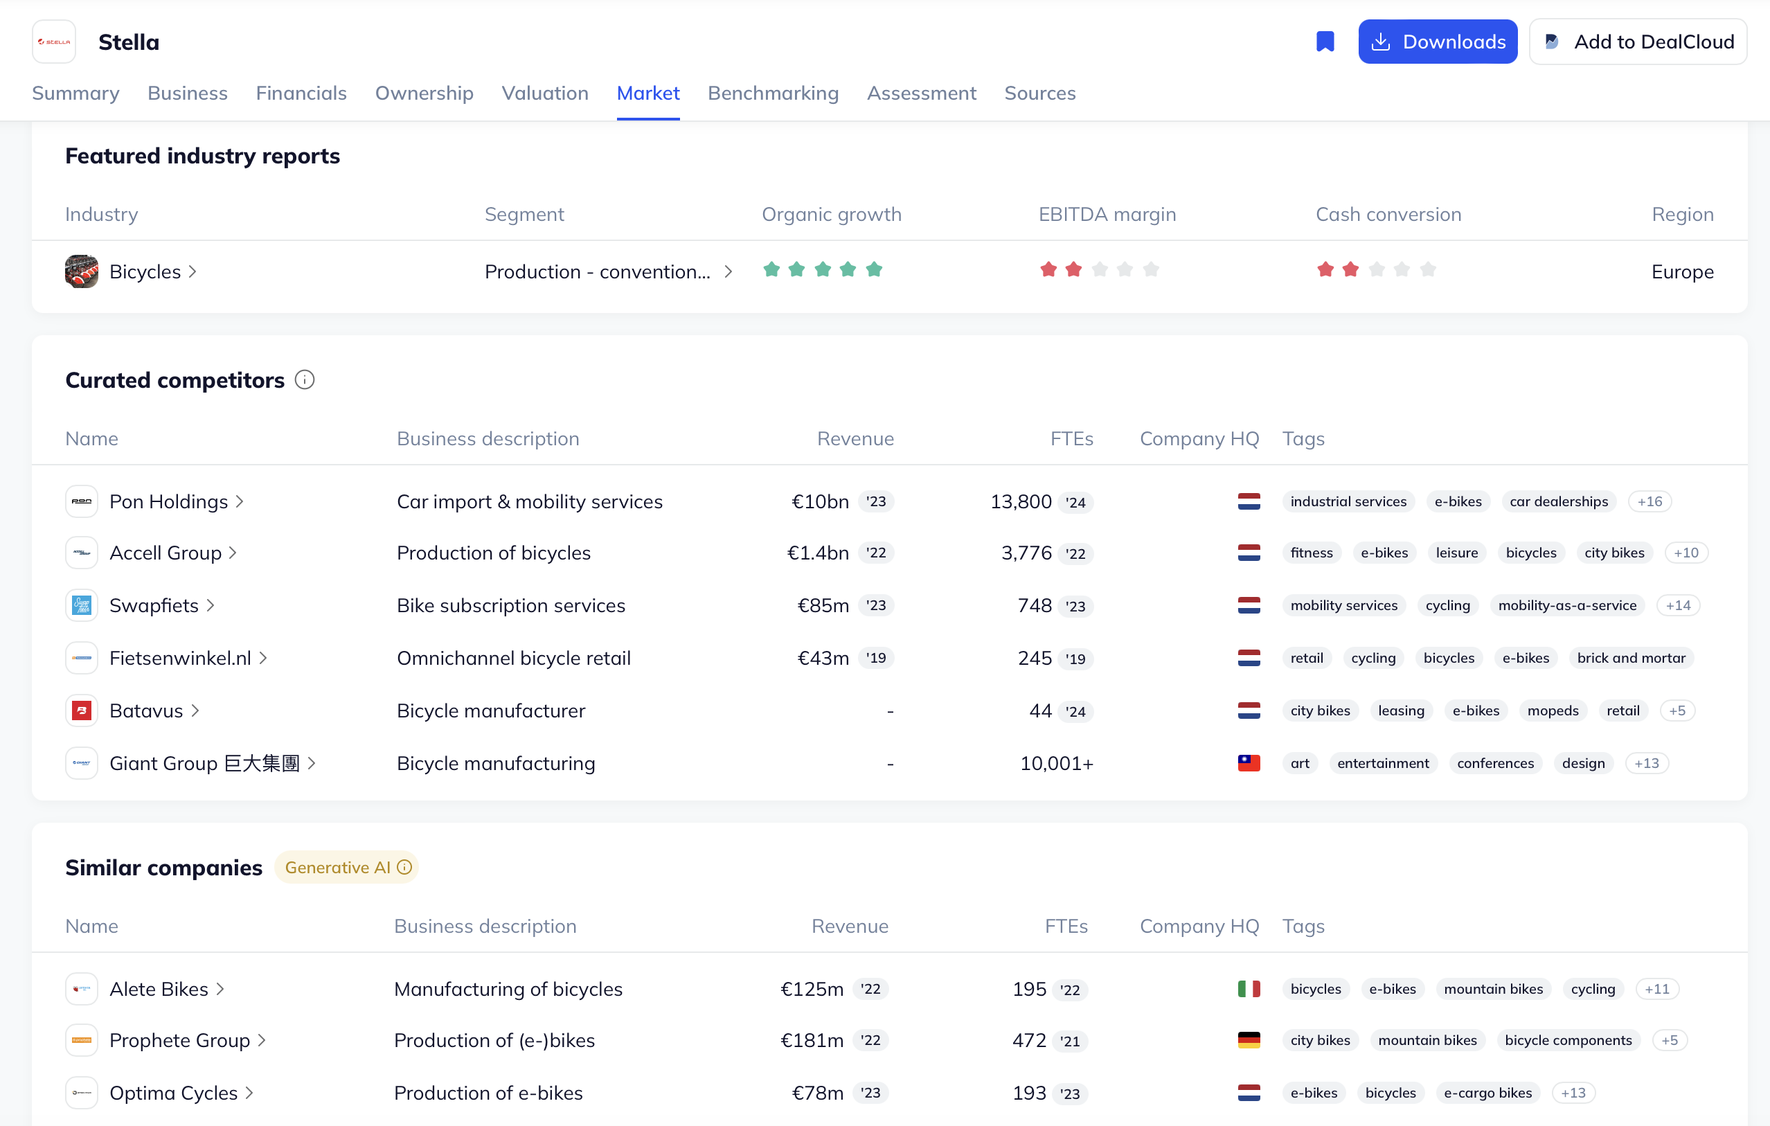1770x1126 pixels.
Task: Expand +5 tags for Batavus
Action: (x=1677, y=711)
